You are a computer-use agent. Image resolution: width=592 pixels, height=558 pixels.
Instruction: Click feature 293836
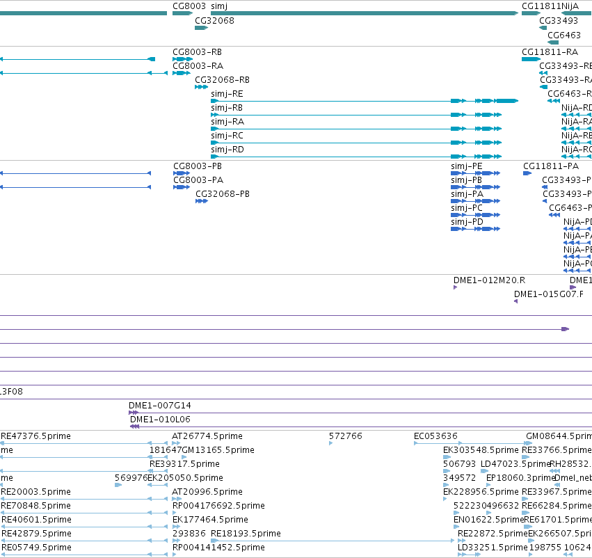click(189, 534)
